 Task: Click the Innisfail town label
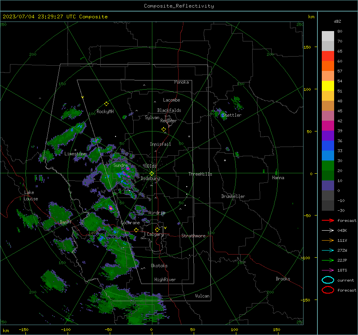(x=160, y=144)
